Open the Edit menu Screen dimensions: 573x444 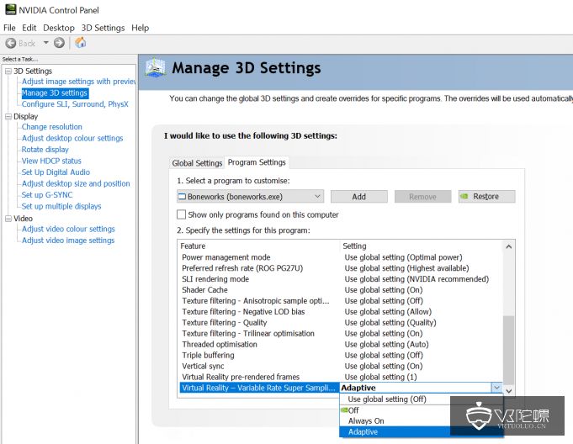(29, 28)
